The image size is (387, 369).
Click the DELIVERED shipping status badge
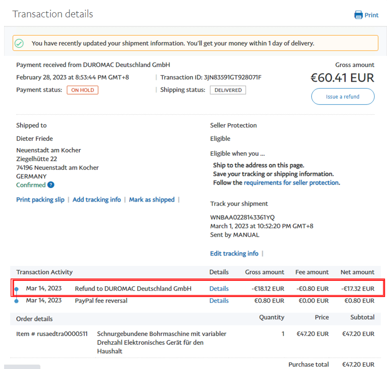point(228,90)
